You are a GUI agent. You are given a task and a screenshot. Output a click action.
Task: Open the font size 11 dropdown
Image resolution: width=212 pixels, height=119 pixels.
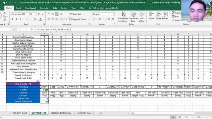click(x=35, y=14)
